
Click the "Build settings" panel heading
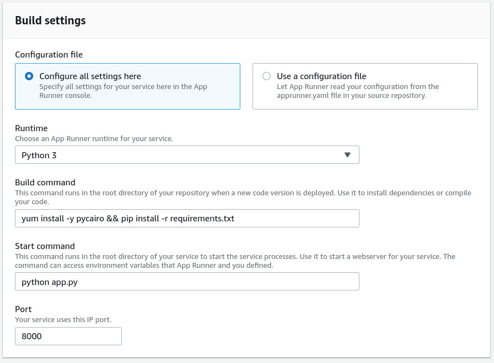coord(50,21)
